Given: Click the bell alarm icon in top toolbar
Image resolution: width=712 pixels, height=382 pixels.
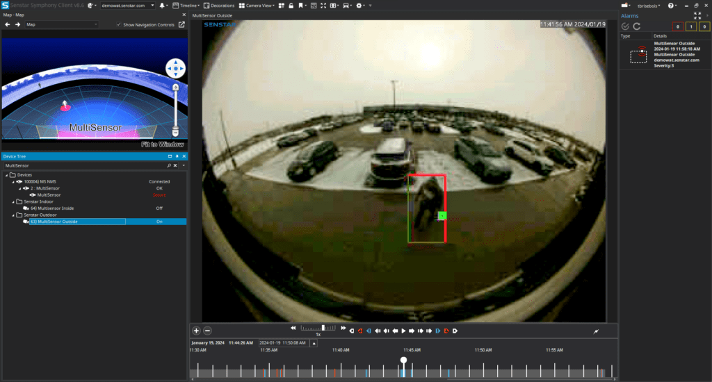Looking at the screenshot, I should pyautogui.click(x=162, y=5).
